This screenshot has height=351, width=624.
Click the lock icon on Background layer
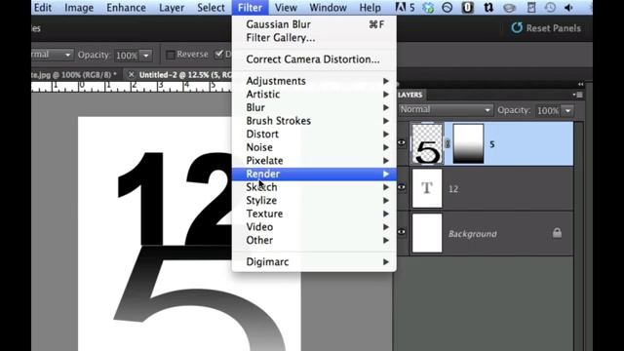point(557,233)
